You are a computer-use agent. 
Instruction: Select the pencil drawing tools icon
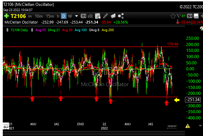(105, 16)
